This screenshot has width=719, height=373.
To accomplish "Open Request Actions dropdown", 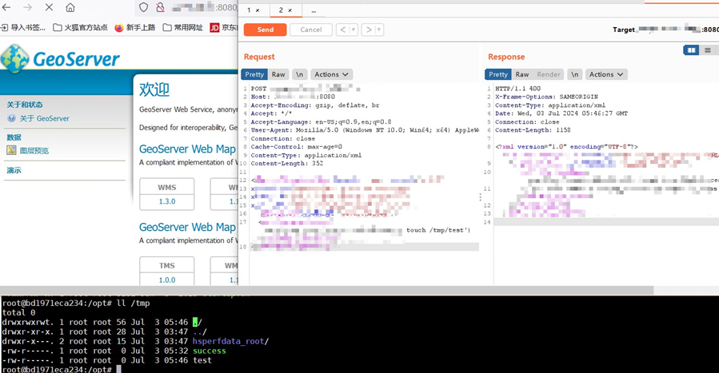I will point(331,74).
